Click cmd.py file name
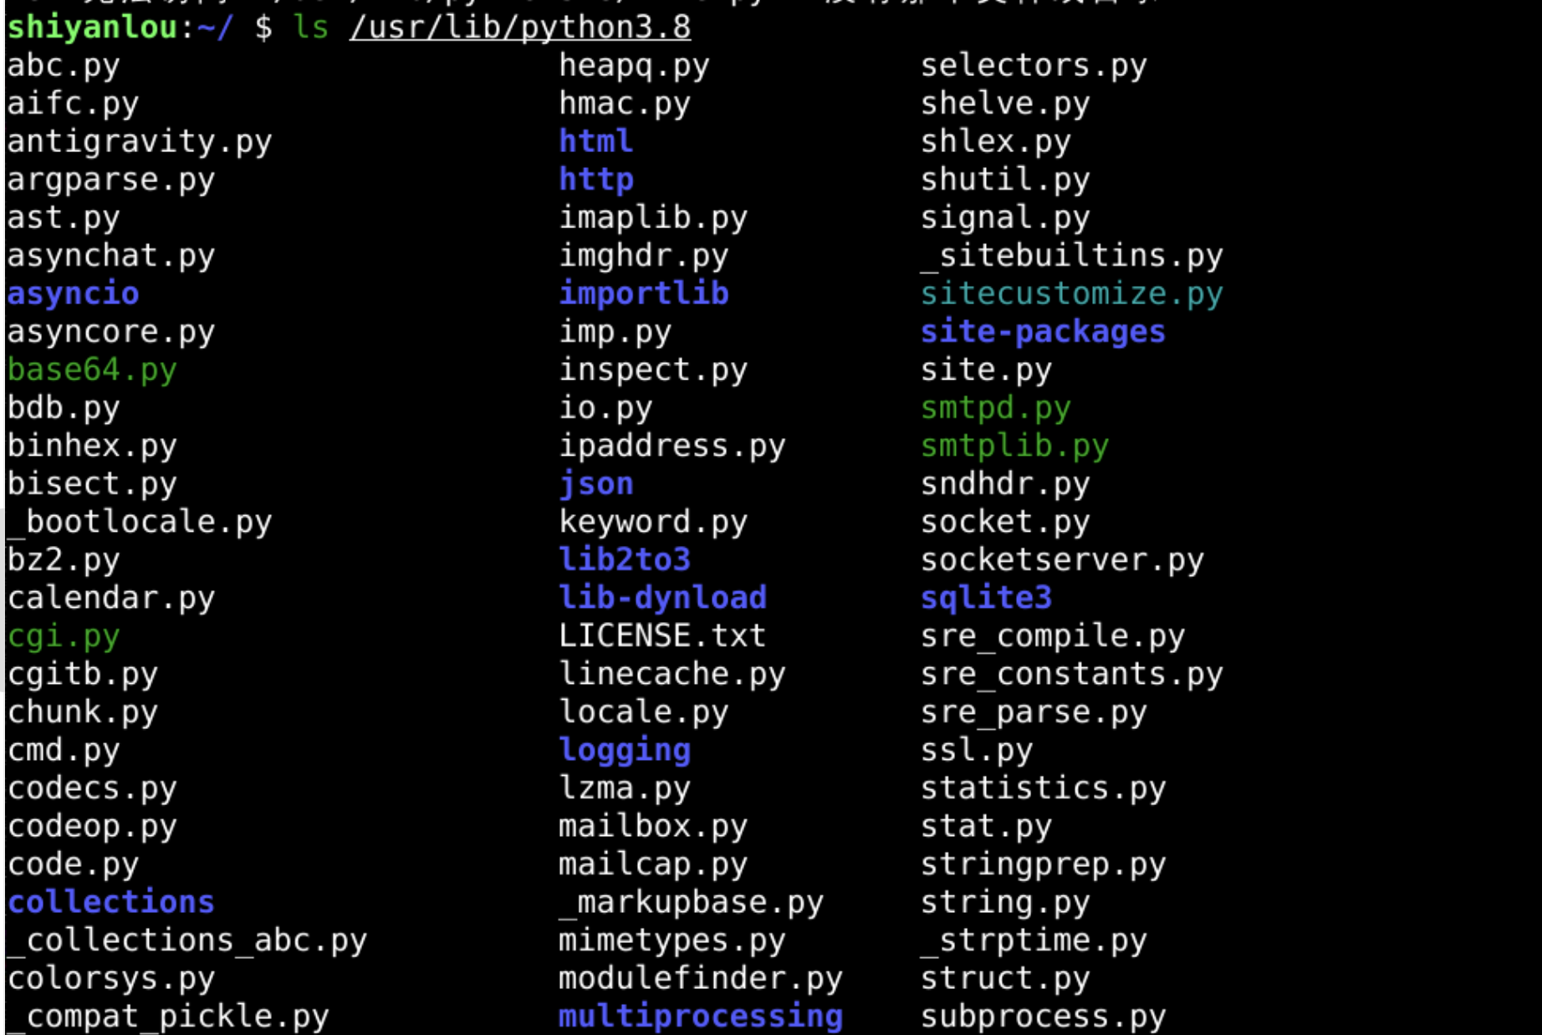This screenshot has height=1035, width=1542. tap(64, 750)
